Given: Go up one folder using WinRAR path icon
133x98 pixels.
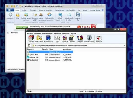Looking at the screenshot, I should (x=29, y=45).
